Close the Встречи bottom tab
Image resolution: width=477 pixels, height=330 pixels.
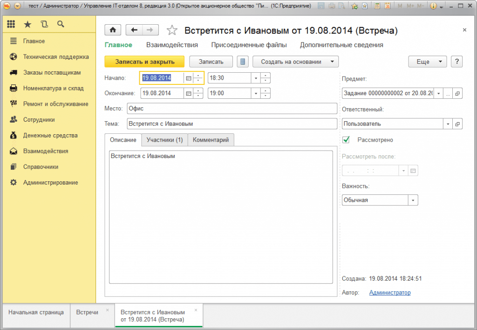108,310
